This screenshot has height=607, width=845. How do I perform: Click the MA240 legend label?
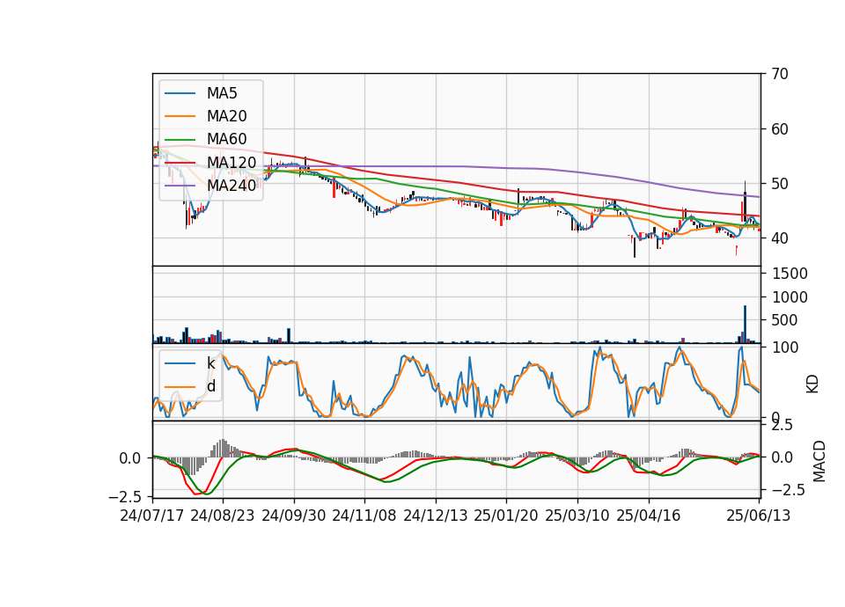(x=231, y=186)
